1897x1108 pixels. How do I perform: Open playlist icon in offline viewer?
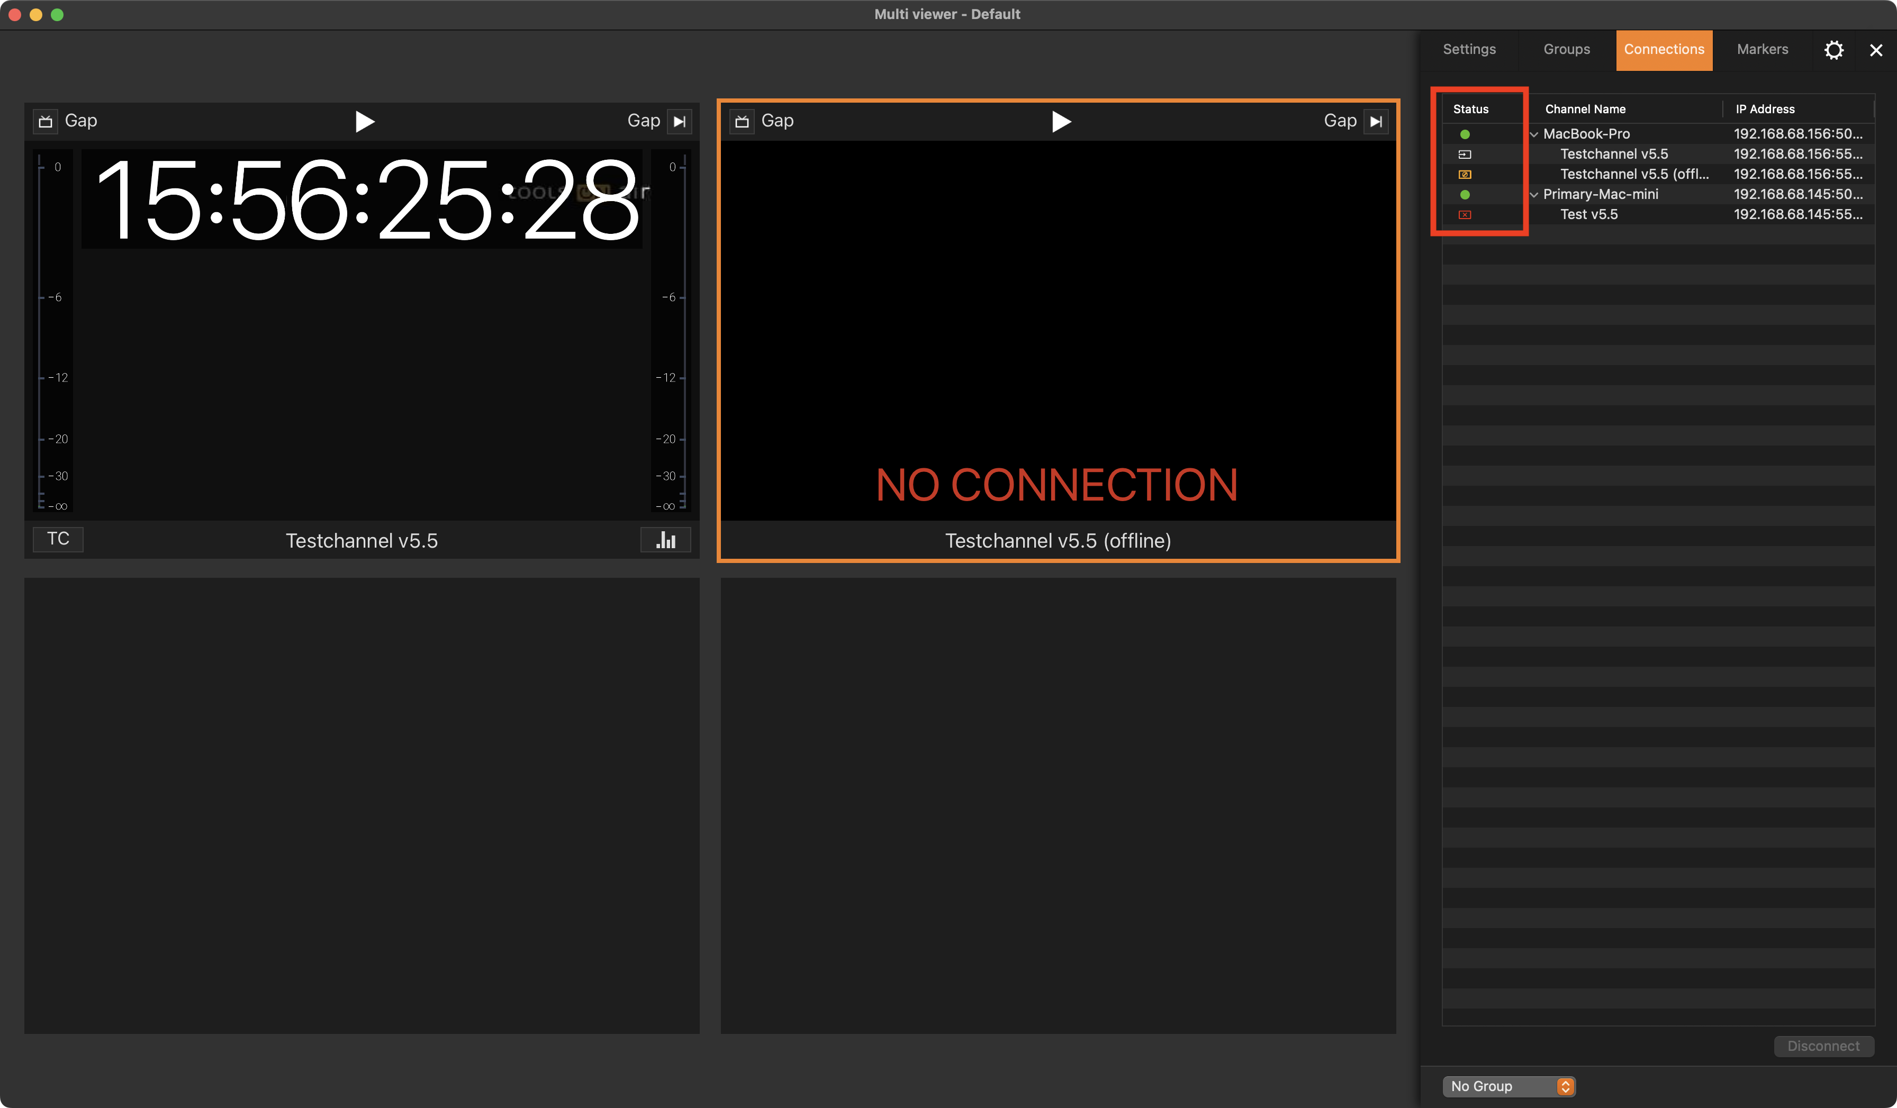(x=742, y=121)
